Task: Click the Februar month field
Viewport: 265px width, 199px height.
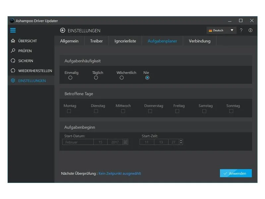Action: coord(78,142)
